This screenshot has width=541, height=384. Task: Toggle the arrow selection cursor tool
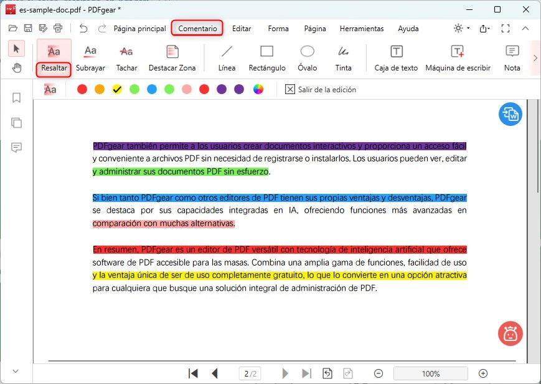17,49
